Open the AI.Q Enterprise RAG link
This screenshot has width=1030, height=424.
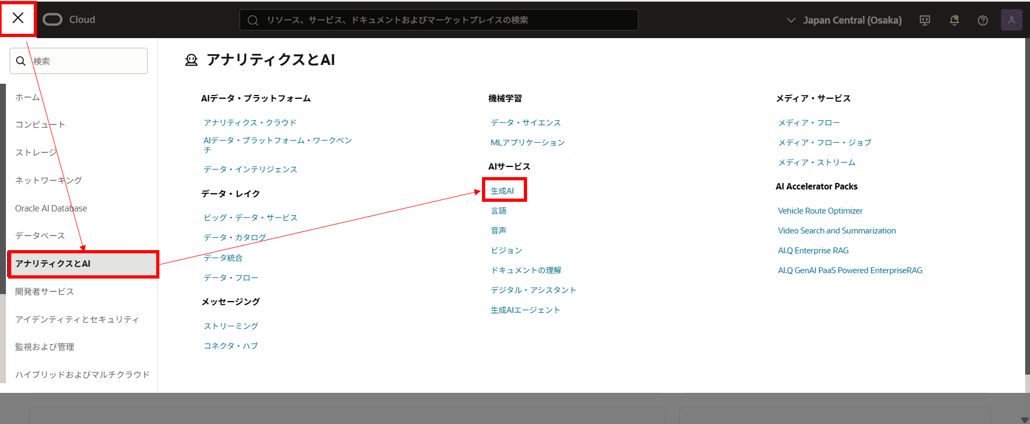813,251
